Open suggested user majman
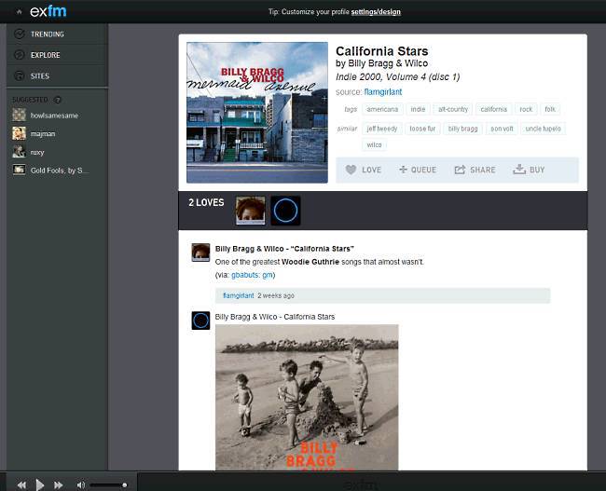 tap(43, 133)
